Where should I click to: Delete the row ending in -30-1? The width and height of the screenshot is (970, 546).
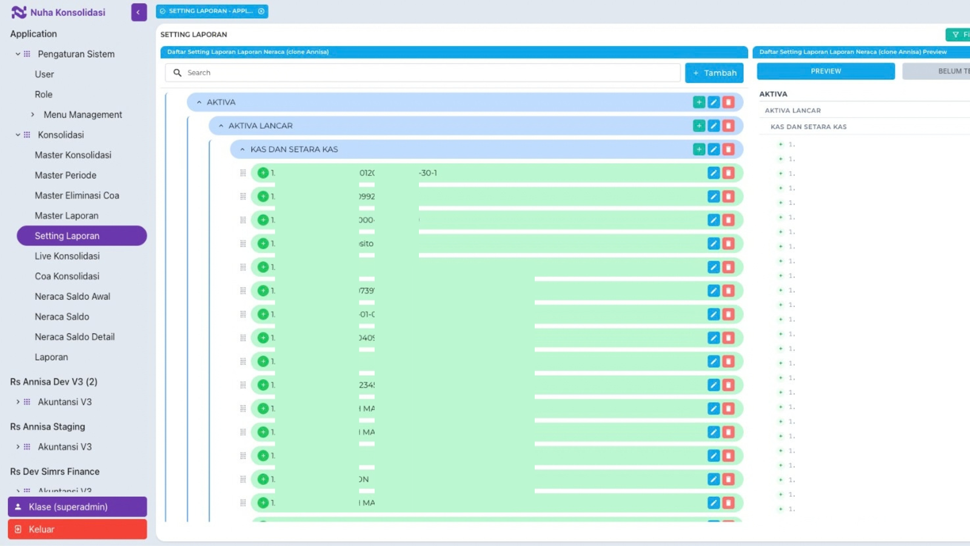(x=728, y=173)
